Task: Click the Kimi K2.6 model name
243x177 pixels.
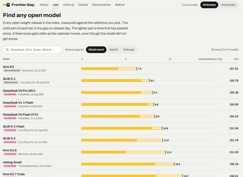Action: (10, 150)
